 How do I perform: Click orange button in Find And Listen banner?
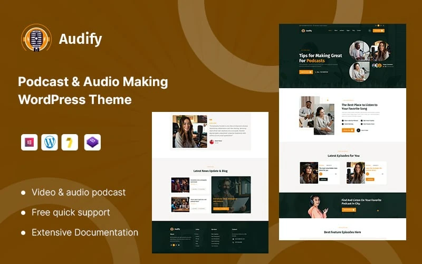coord(349,210)
